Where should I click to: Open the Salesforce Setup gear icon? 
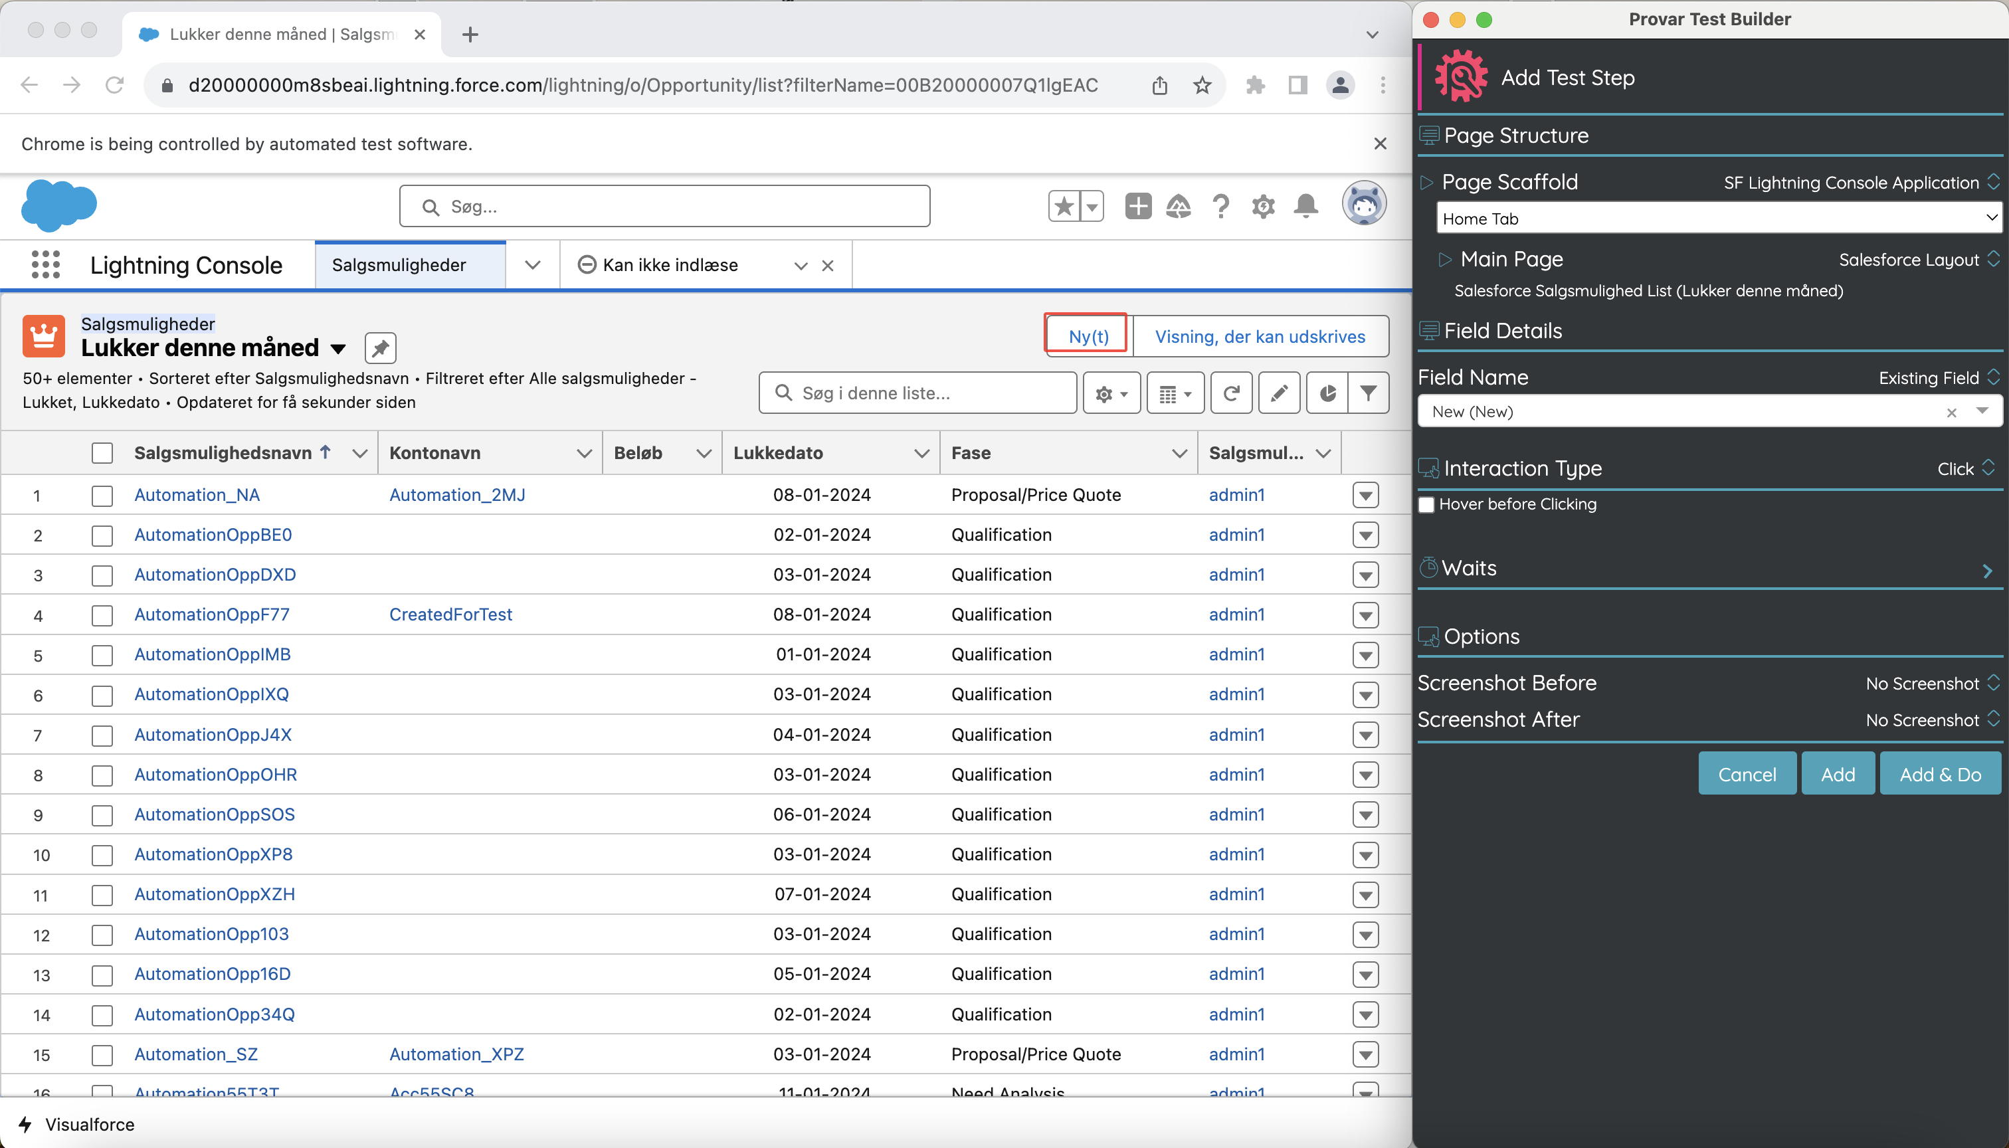pos(1263,206)
